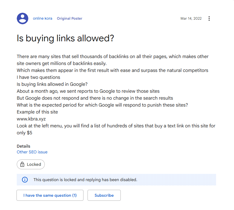Click the Original Poster badge

(69, 18)
